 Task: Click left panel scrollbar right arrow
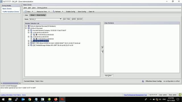(20, 83)
